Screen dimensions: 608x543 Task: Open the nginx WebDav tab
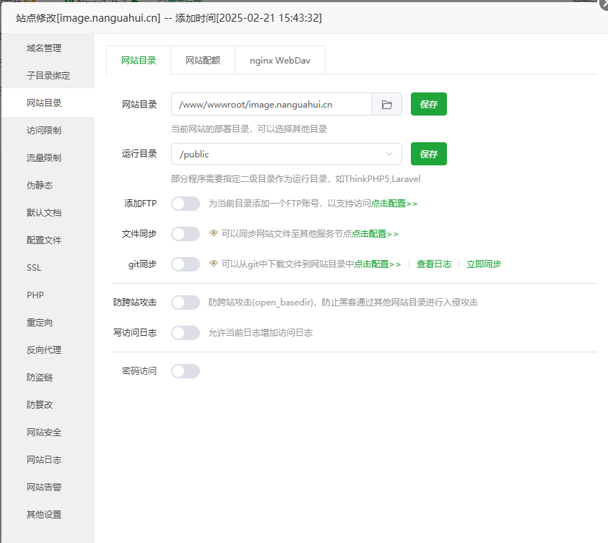(279, 61)
